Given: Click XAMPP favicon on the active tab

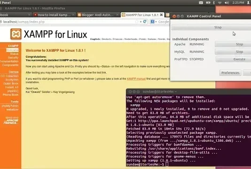Looking at the screenshot, I should (124, 15).
